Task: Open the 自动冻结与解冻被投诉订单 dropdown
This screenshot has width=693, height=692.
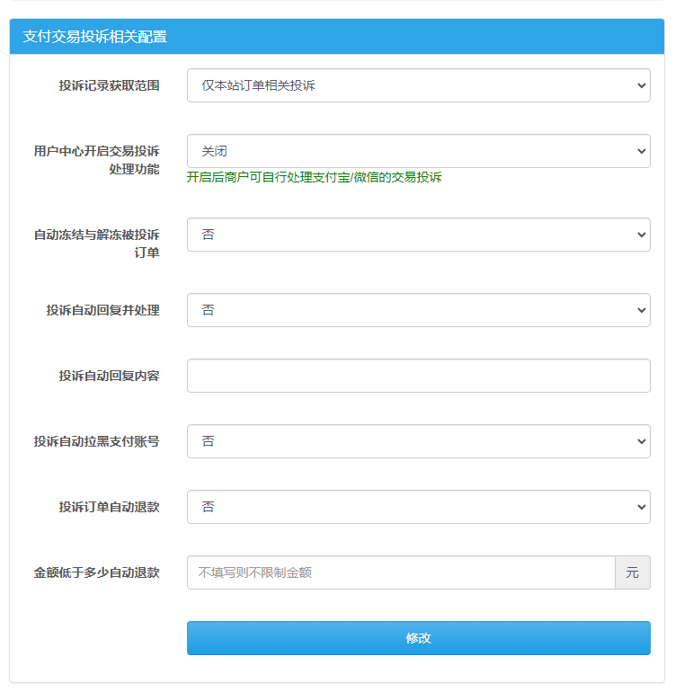Action: point(418,235)
